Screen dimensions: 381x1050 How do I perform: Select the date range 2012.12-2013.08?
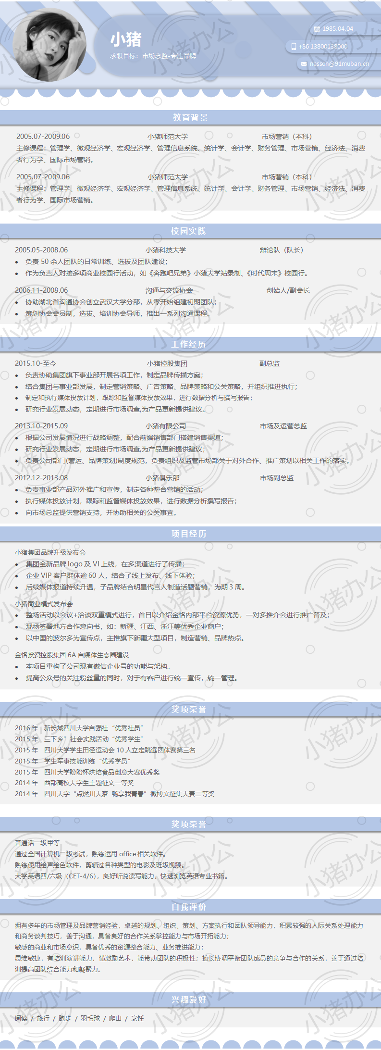coord(41,478)
